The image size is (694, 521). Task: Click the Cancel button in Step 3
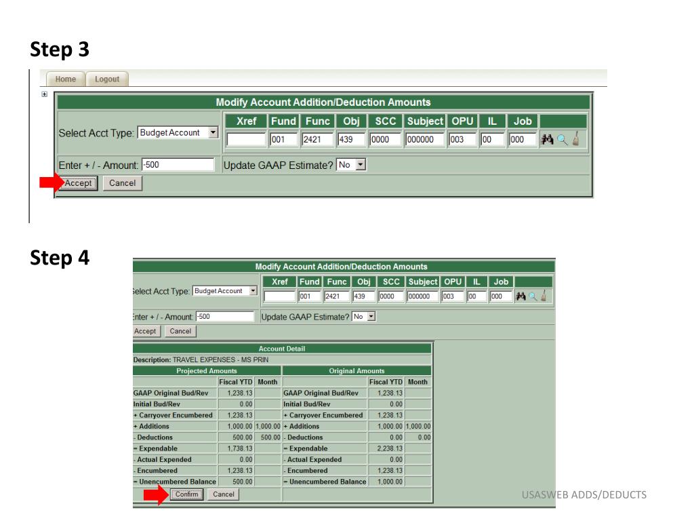pyautogui.click(x=123, y=183)
